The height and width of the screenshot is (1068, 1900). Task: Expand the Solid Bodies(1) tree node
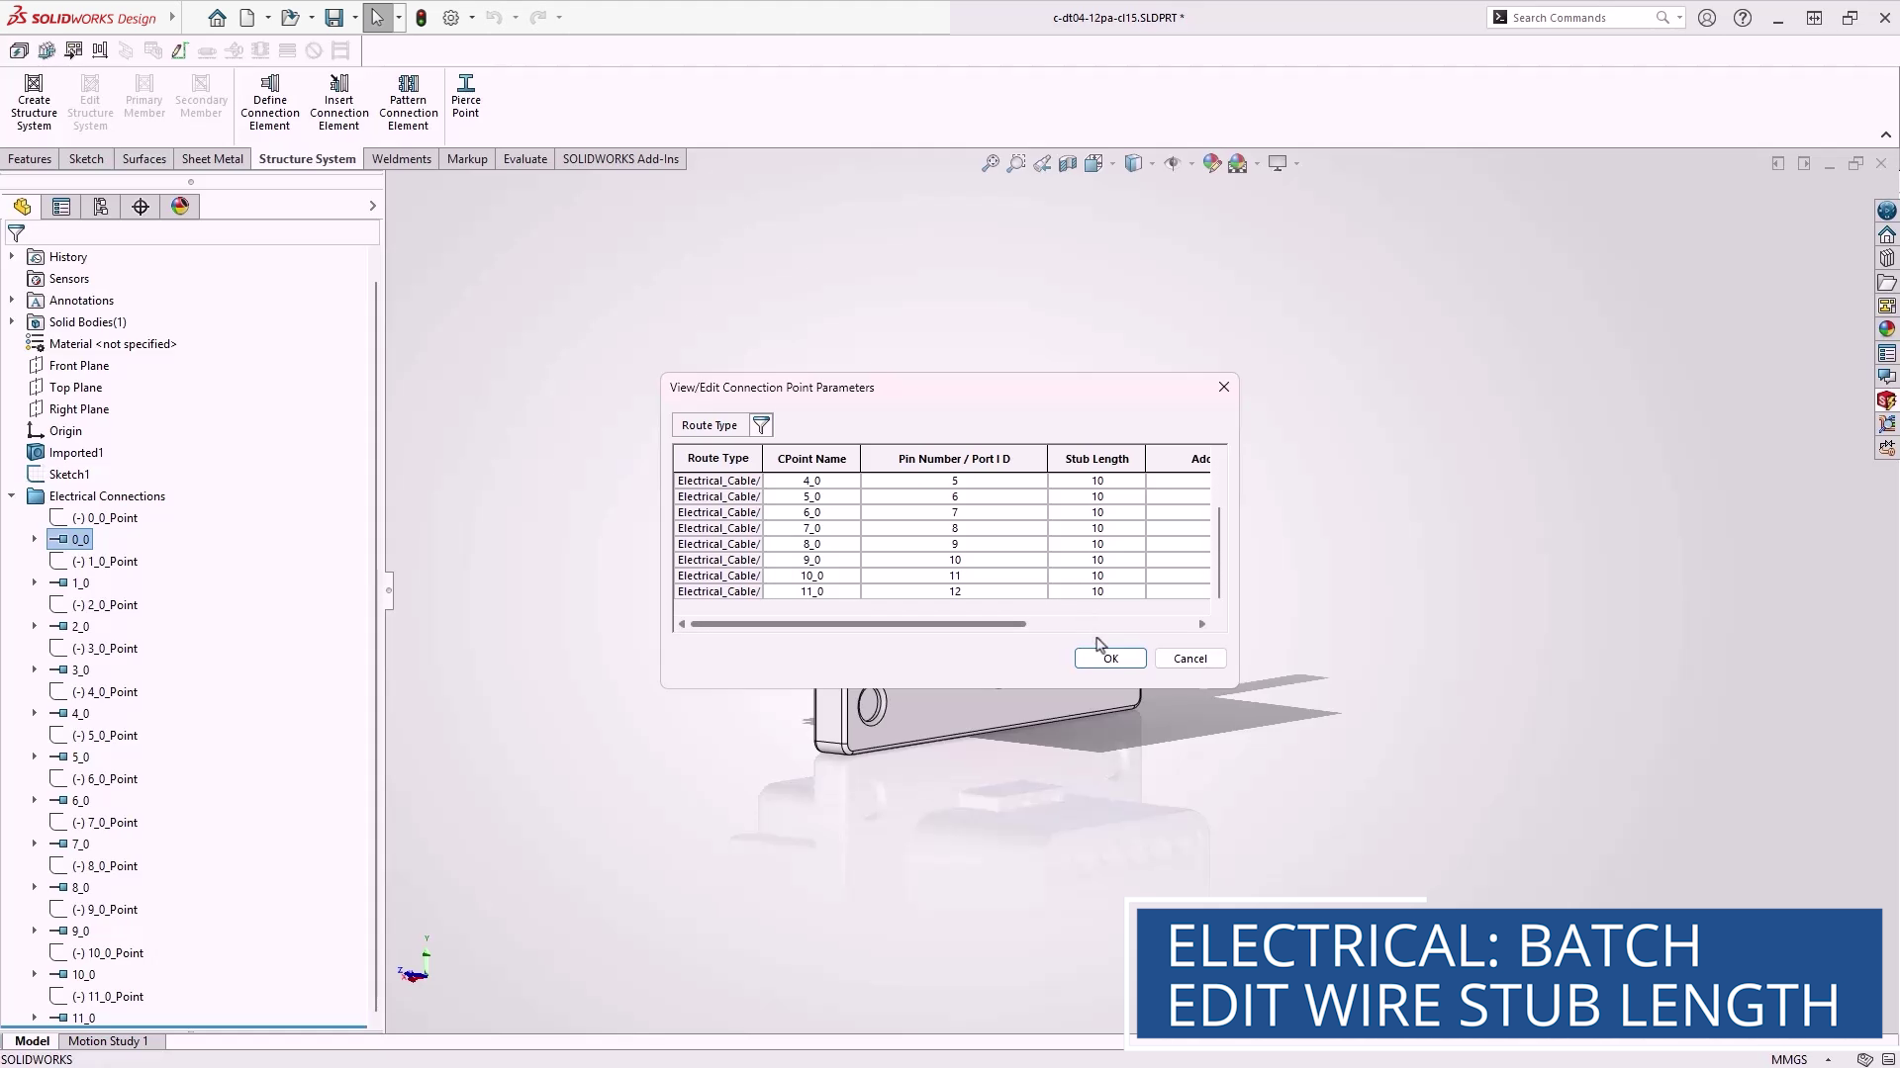point(12,322)
